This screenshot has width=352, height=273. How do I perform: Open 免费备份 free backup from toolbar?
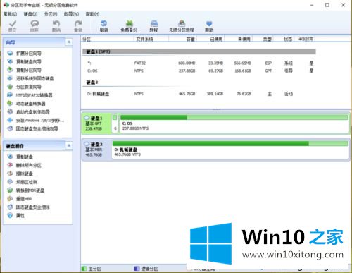pyautogui.click(x=129, y=26)
